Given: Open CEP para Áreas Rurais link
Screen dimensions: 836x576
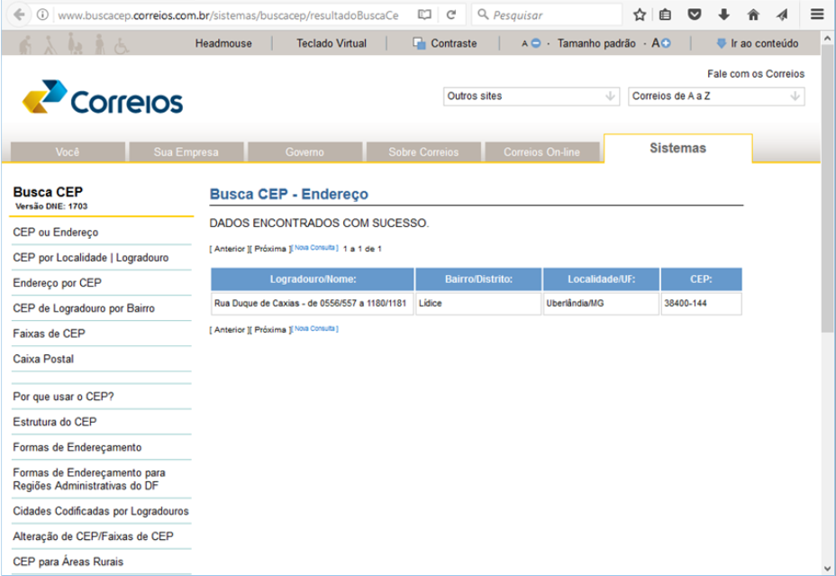Looking at the screenshot, I should pyautogui.click(x=68, y=562).
